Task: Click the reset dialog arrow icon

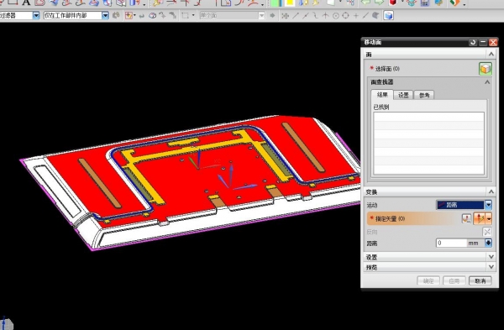Action: tap(473, 42)
